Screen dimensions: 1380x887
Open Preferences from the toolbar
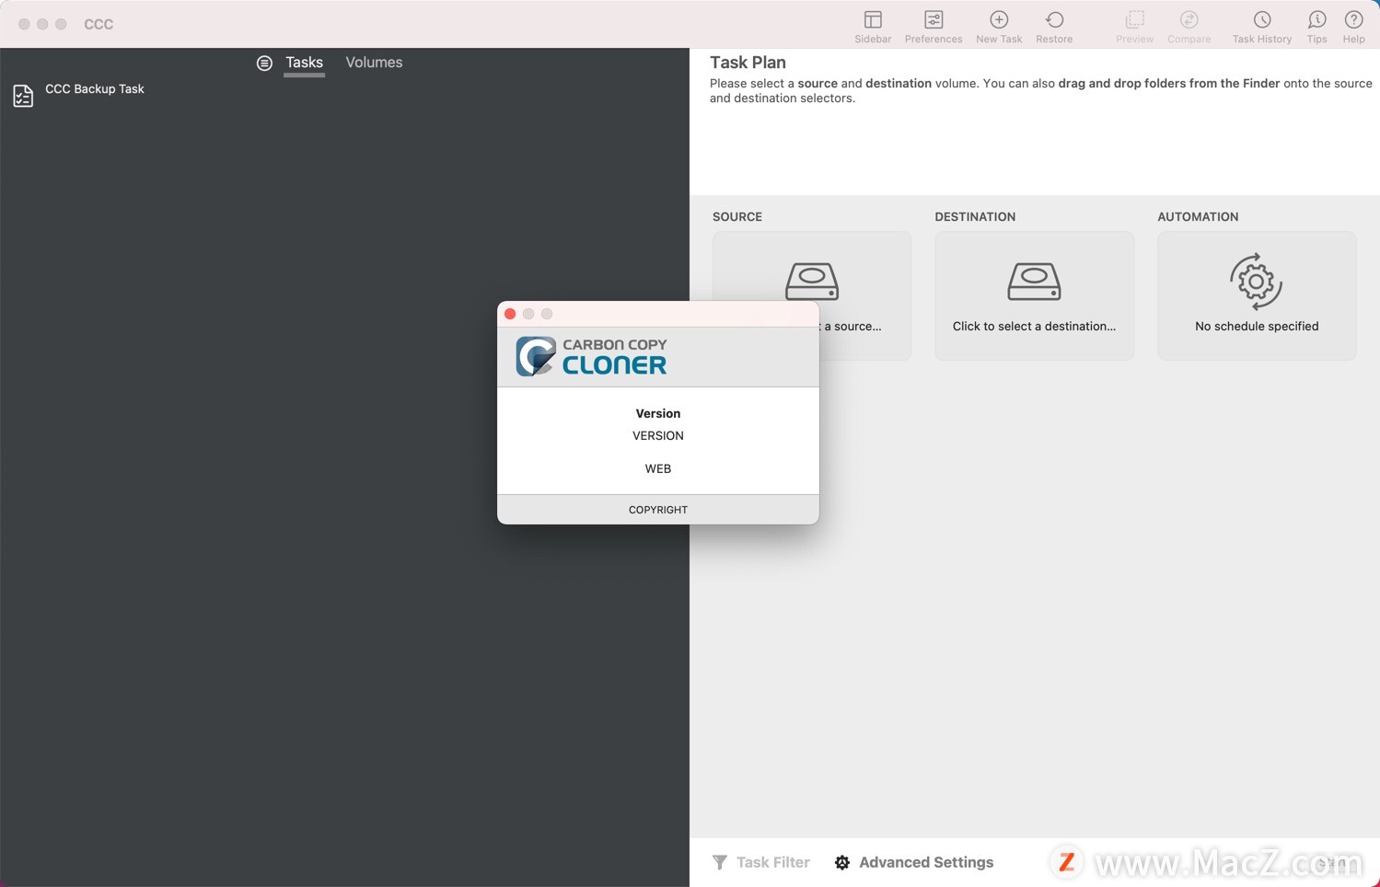[x=934, y=27]
